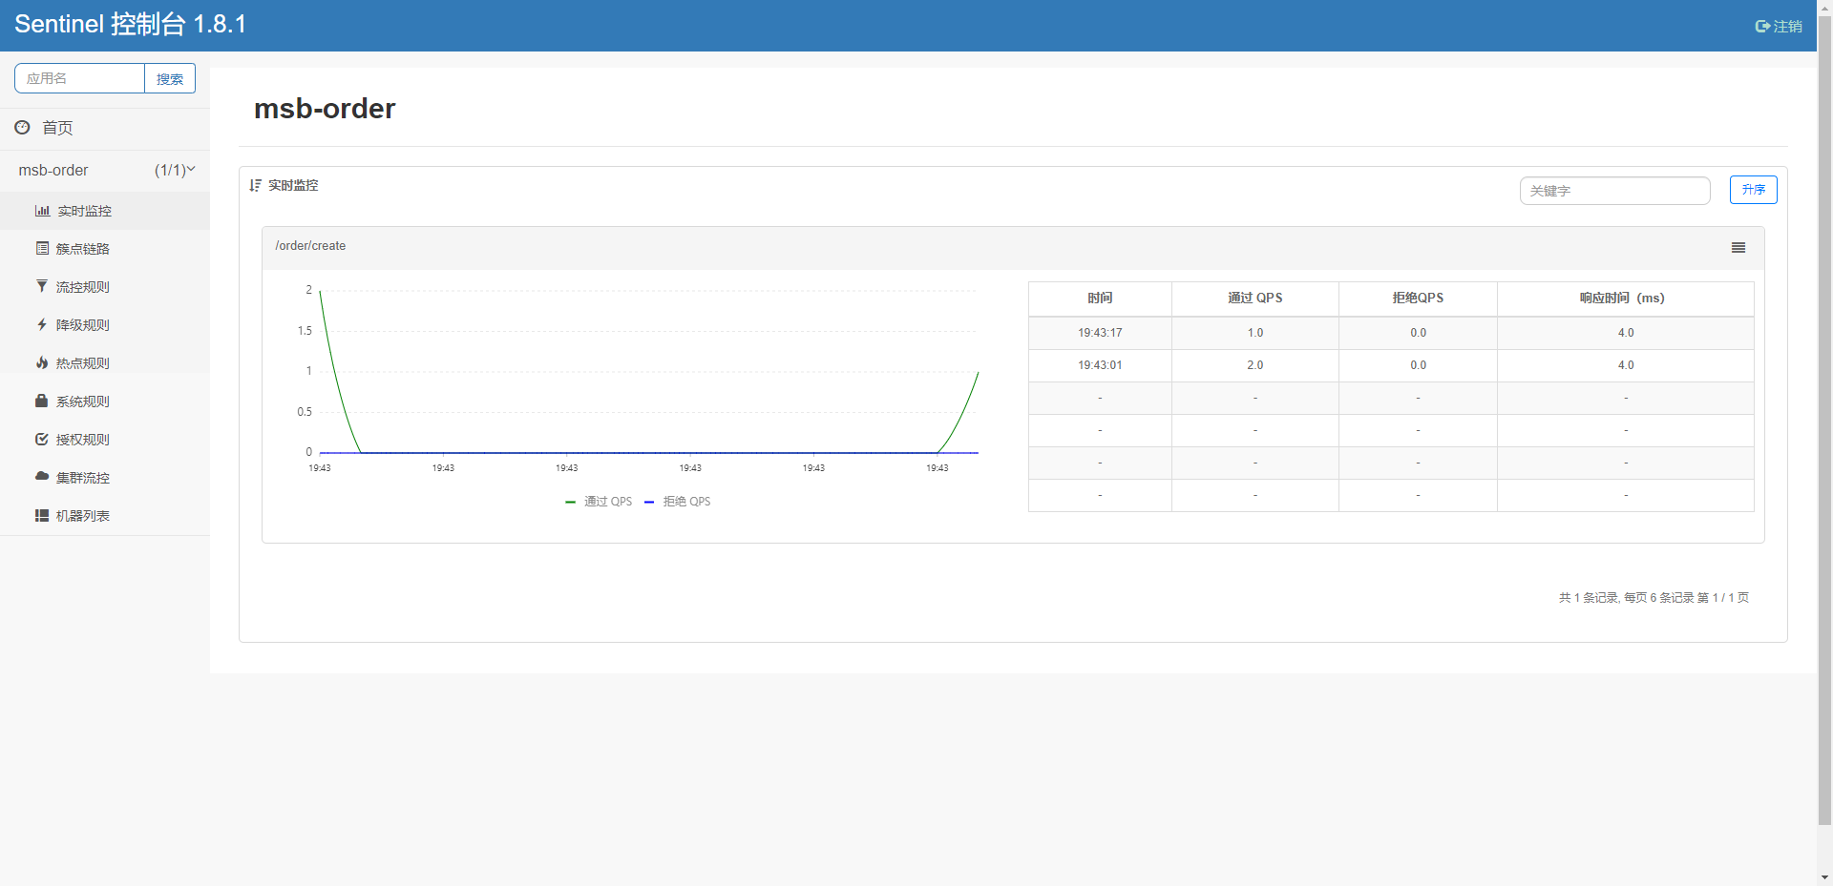Viewport: 1833px width, 886px height.
Task: Click the 1.0 pass QPS cell
Action: (1254, 333)
